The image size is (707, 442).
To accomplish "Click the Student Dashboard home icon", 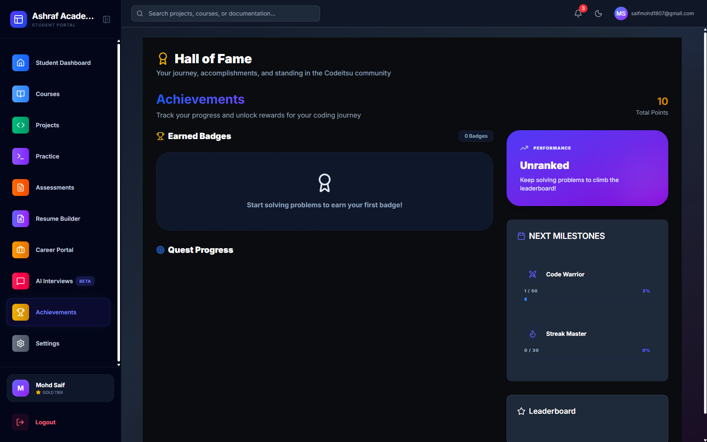I will click(21, 63).
